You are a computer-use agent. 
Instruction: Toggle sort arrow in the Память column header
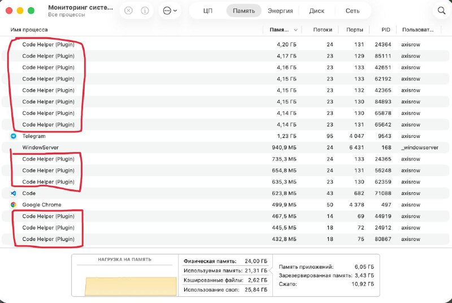coord(295,29)
